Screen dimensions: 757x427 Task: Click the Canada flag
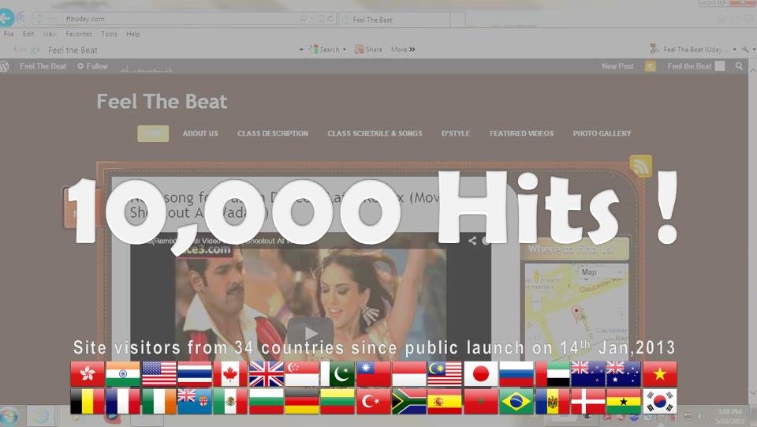click(x=230, y=373)
